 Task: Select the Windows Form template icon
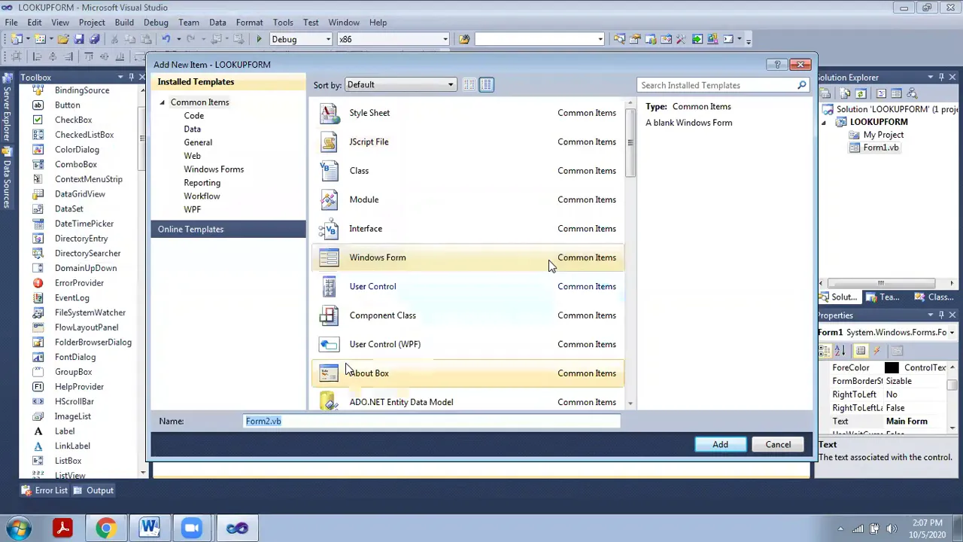[329, 257]
